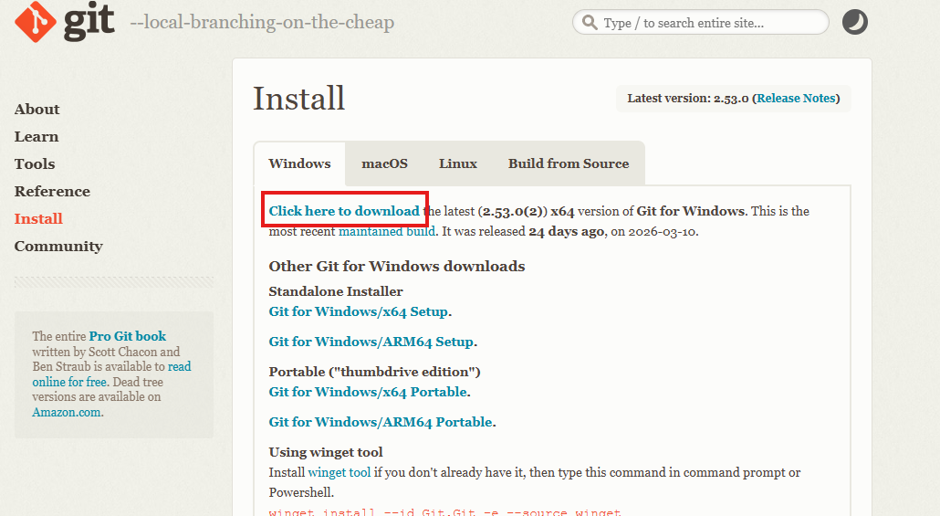Visit the Amazon.com link
Screen dimensions: 940x516
(x=67, y=412)
